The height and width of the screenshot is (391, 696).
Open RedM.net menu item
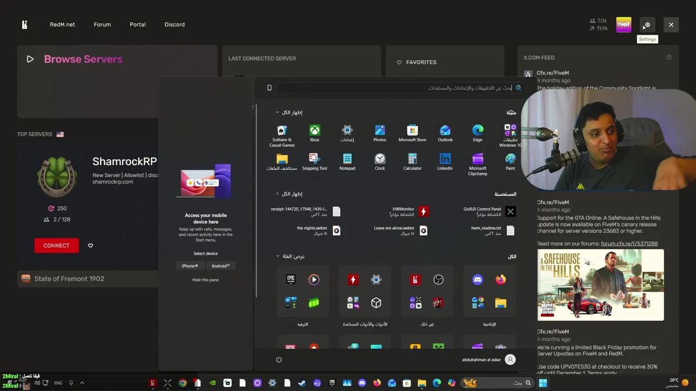tap(63, 24)
